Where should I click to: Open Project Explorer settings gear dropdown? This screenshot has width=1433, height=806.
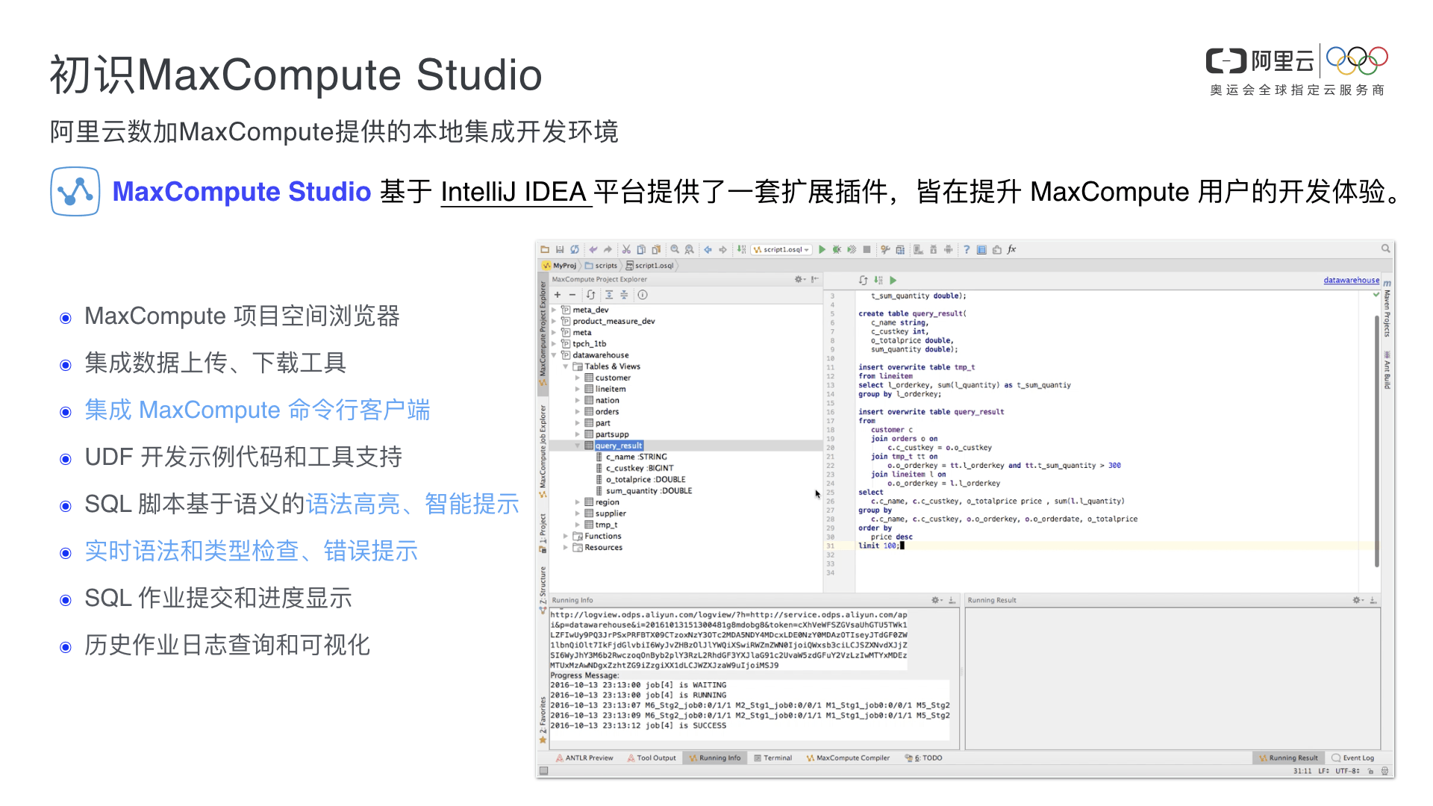click(x=799, y=279)
